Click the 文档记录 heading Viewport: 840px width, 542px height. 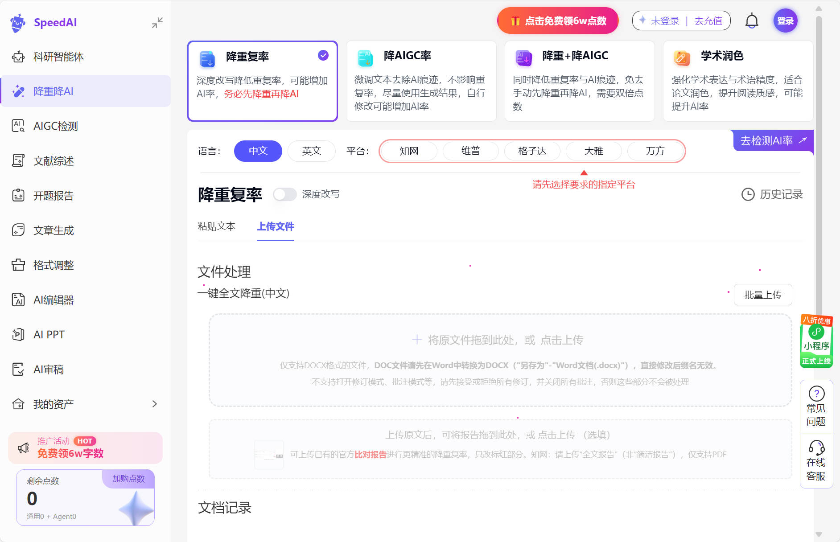225,508
